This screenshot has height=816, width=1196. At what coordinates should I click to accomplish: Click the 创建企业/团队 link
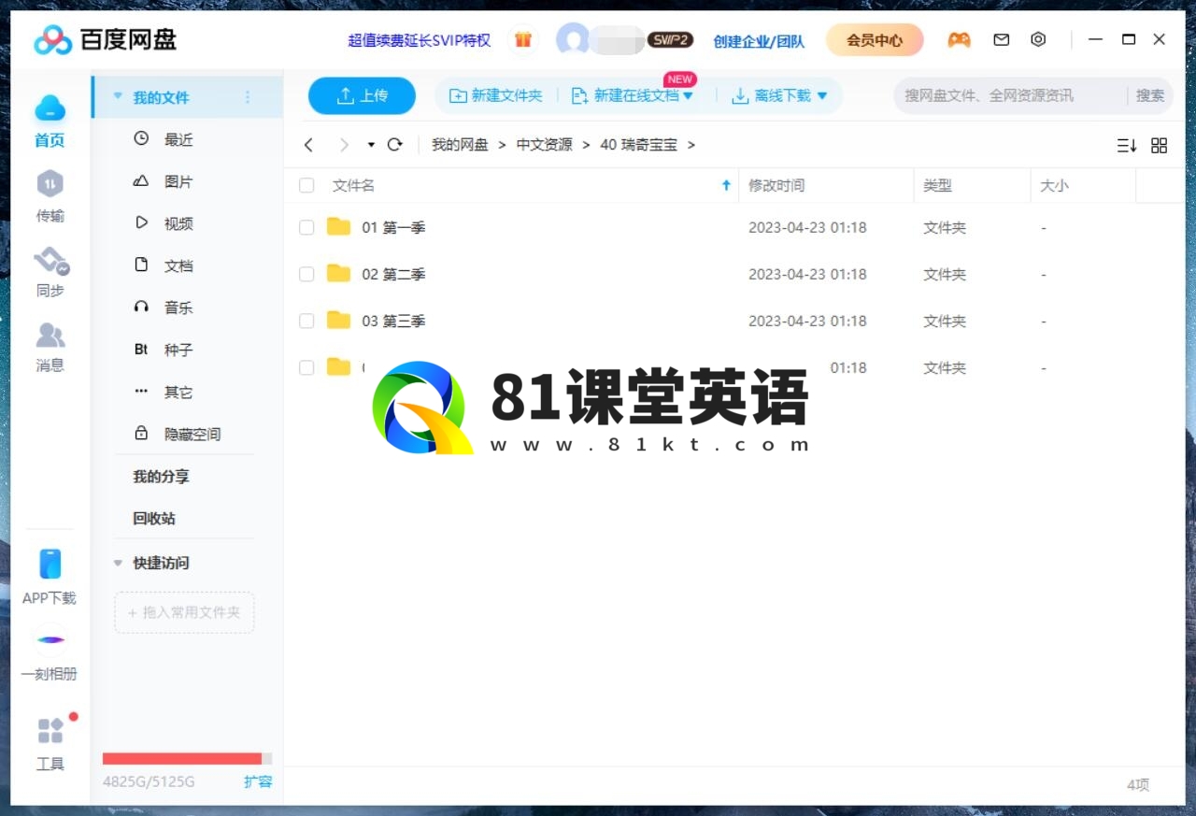[759, 41]
